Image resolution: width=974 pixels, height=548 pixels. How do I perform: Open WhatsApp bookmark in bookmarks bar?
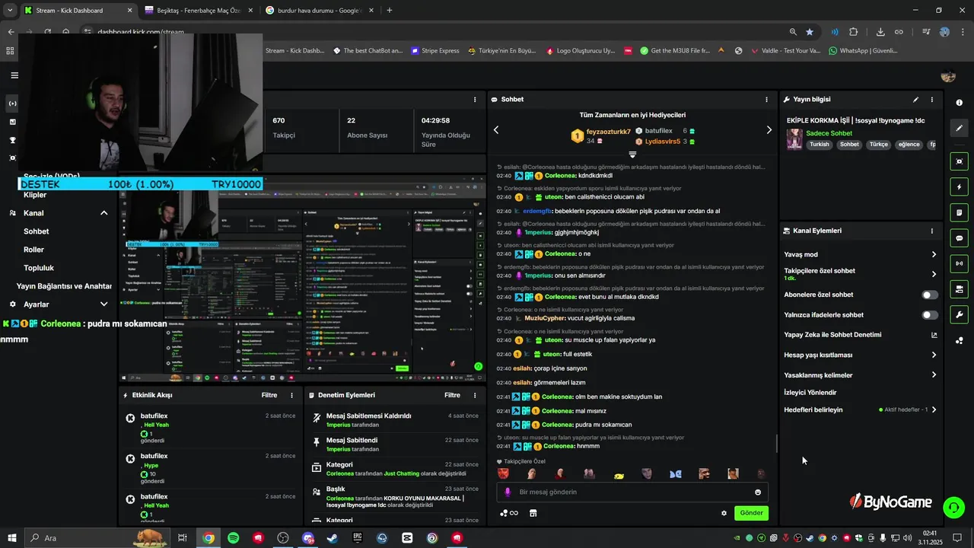pos(863,51)
